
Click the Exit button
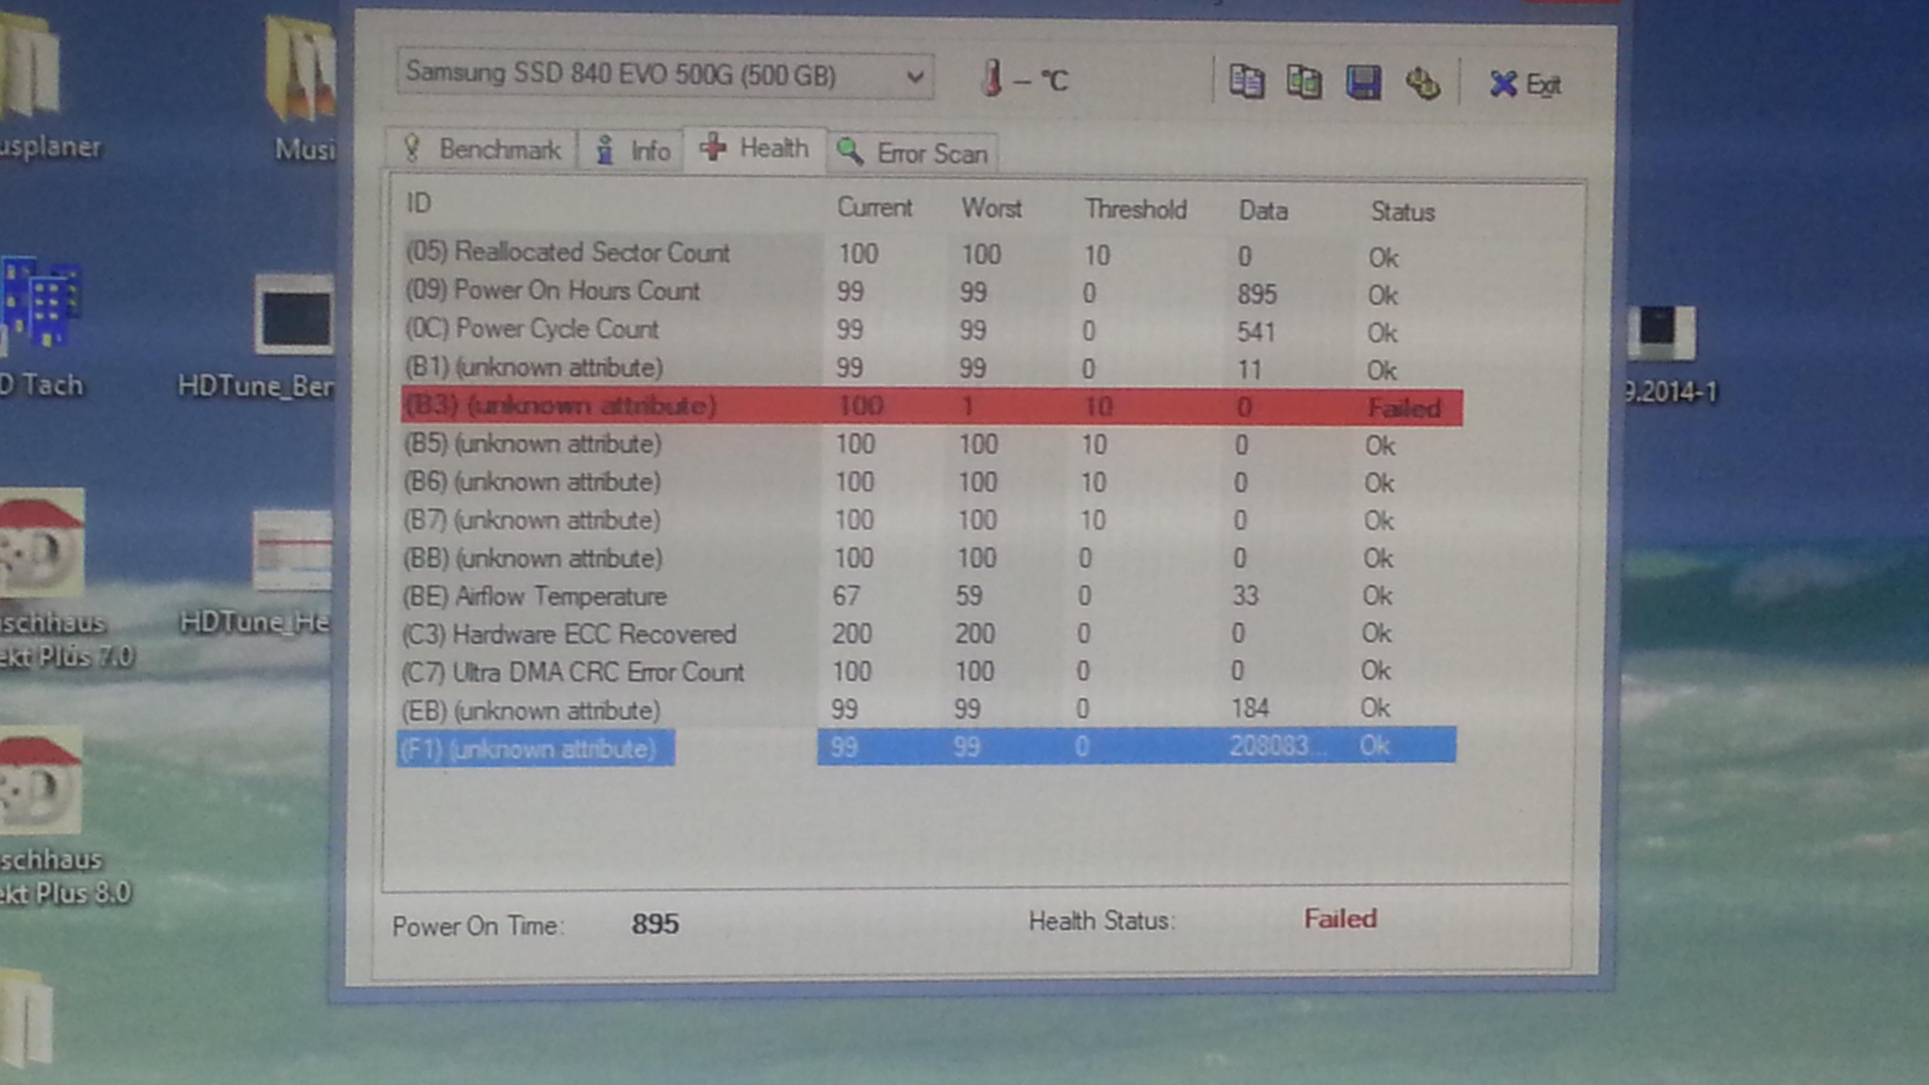coord(1525,85)
